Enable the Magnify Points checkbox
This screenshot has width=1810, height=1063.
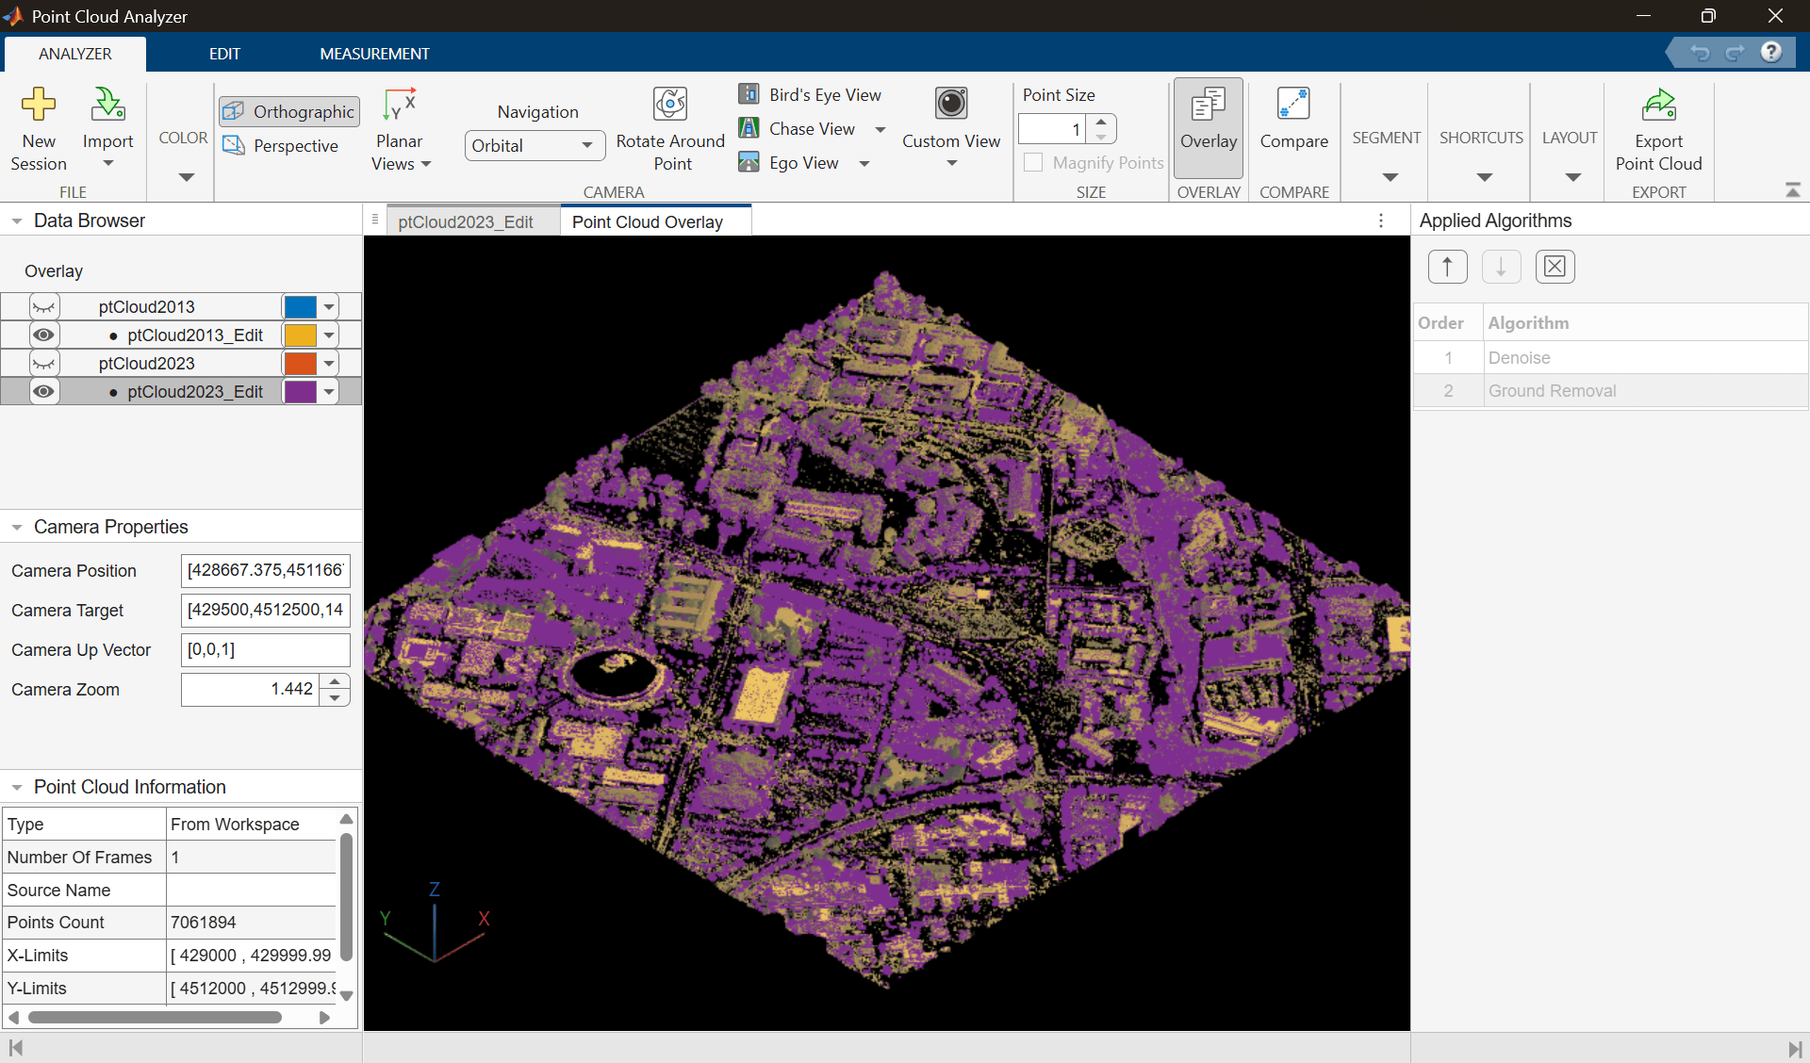[1033, 162]
